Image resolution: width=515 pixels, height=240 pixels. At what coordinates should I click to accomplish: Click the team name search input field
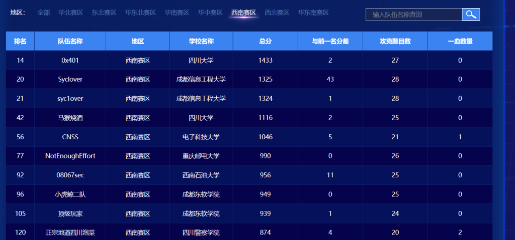point(413,15)
